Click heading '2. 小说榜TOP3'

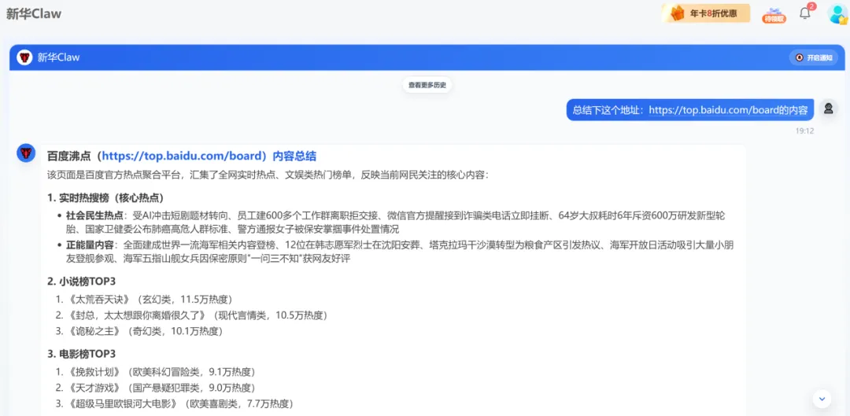click(81, 282)
